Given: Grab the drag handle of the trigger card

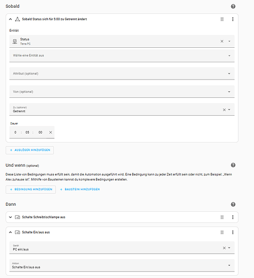Looking at the screenshot, I should coord(222,19).
